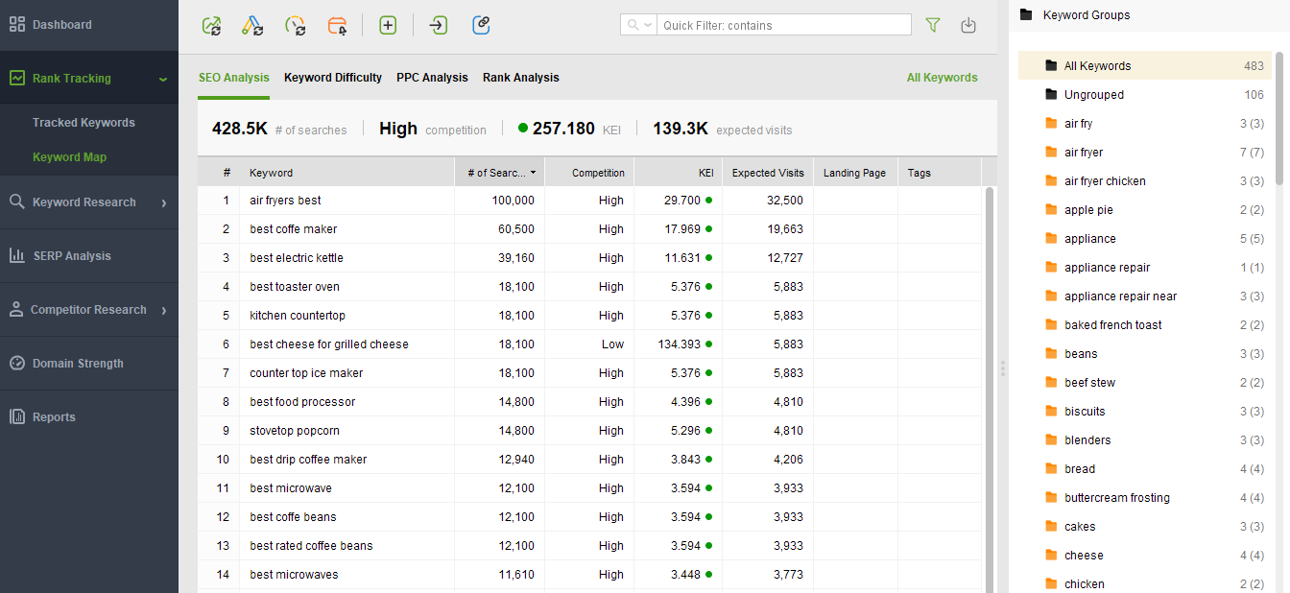
Task: Switch to the SEO Analysis tab
Action: (234, 78)
